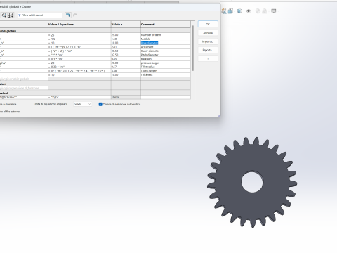Image resolution: width=337 pixels, height=253 pixels.
Task: Click the filter funnel icon in filter field
Action: [x=20, y=15]
